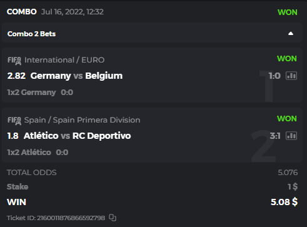This screenshot has width=307, height=227.
Task: Click the top WON status label
Action: (288, 13)
